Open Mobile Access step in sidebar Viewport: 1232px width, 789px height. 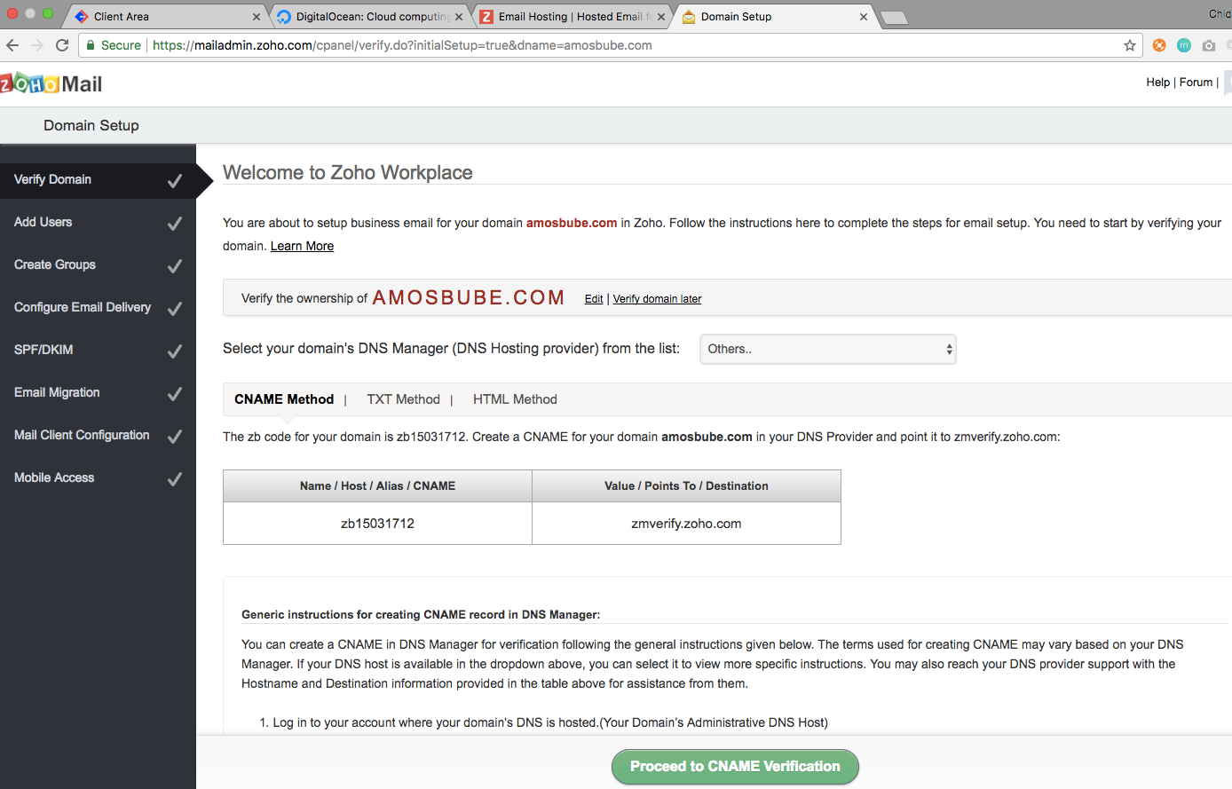point(98,478)
